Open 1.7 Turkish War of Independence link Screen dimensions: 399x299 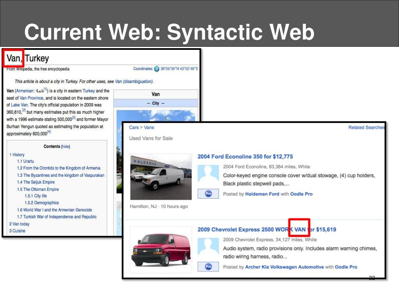tap(57, 216)
